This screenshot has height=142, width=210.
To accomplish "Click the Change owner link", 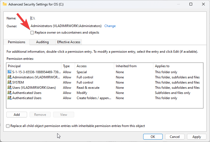I will [110, 26].
